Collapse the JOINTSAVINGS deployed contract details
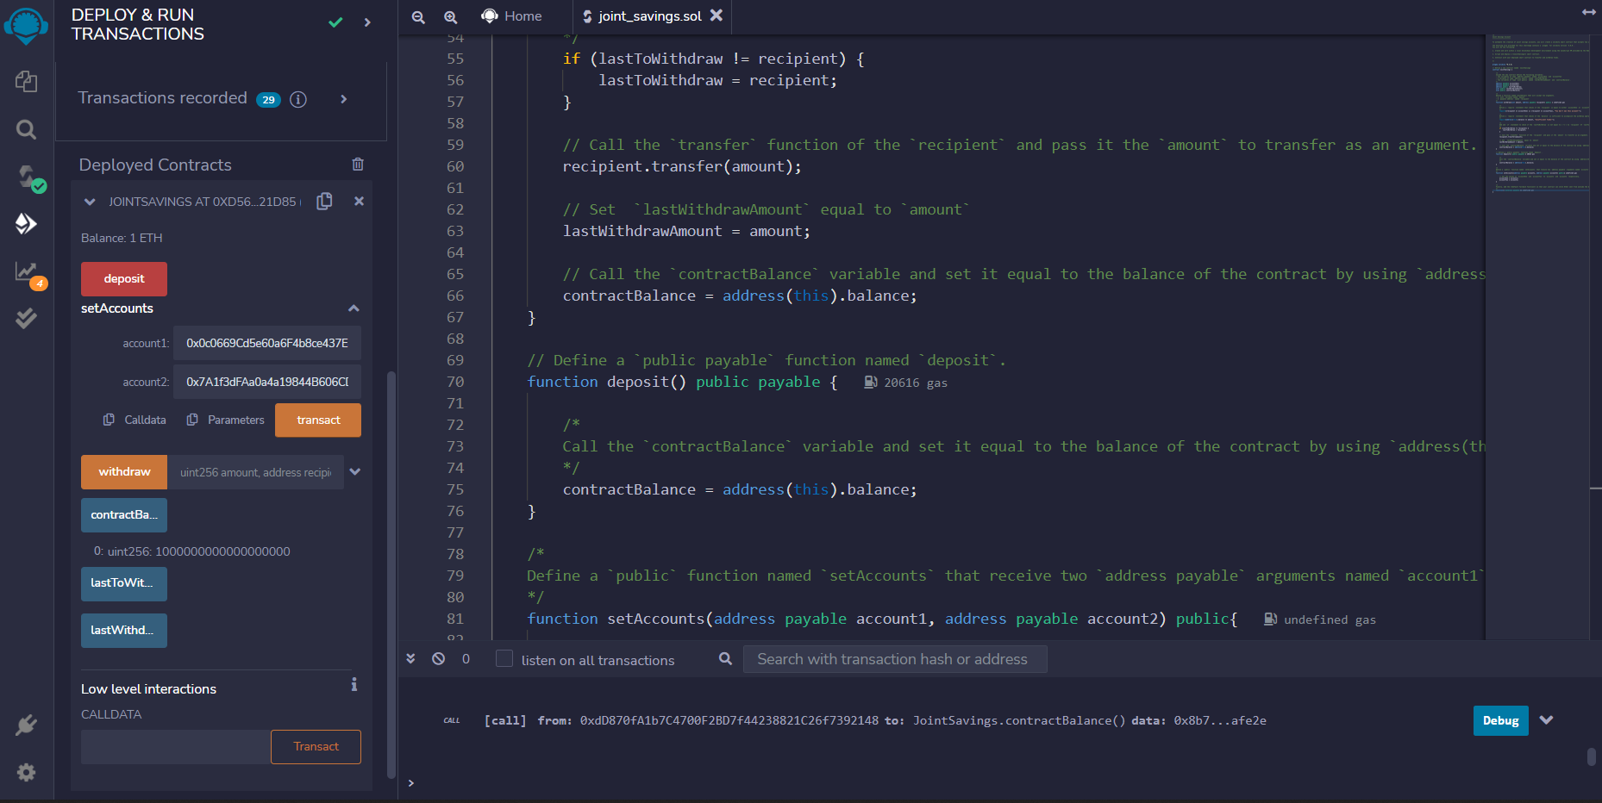Viewport: 1602px width, 803px height. [90, 201]
